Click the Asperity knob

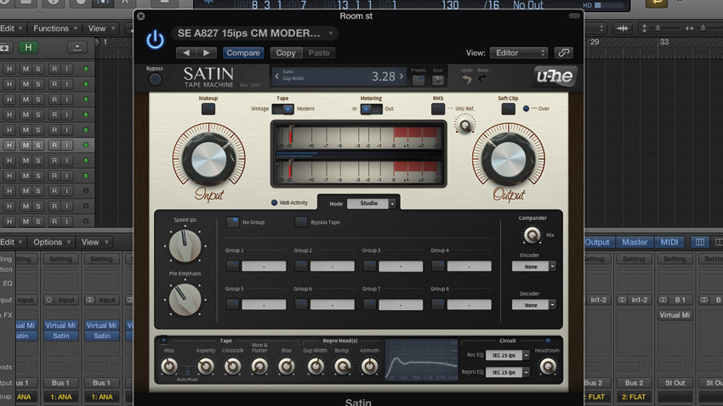tap(206, 366)
